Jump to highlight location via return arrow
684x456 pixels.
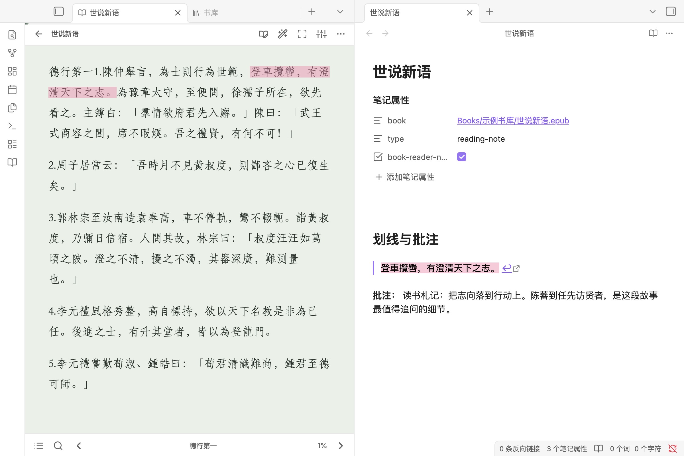(x=507, y=268)
